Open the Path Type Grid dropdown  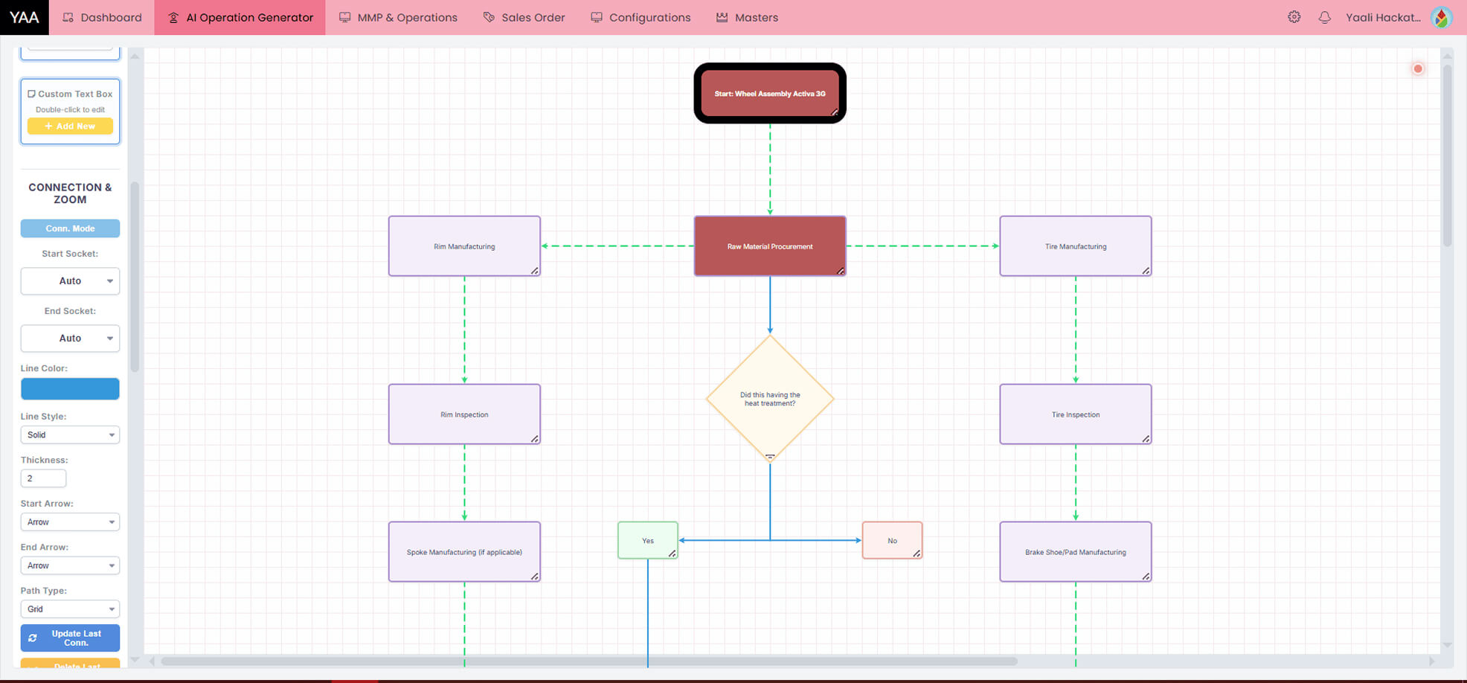click(69, 609)
